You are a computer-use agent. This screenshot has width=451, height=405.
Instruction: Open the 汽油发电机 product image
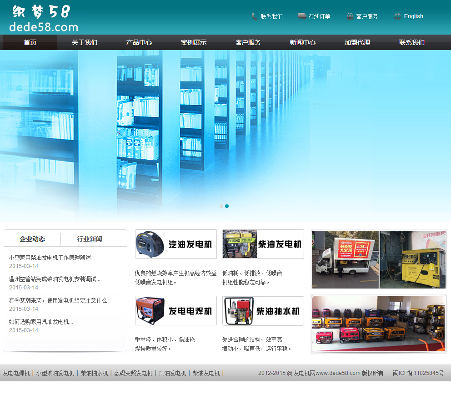tap(176, 244)
